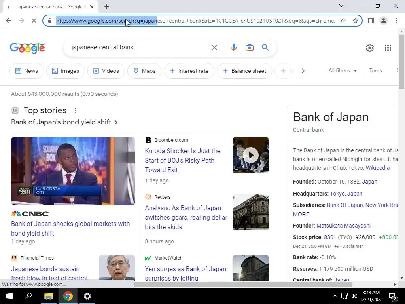Share this page from the address bar

pos(343,21)
